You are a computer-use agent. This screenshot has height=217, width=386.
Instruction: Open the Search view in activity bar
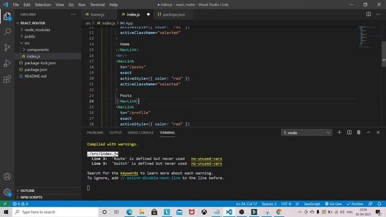(7, 32)
